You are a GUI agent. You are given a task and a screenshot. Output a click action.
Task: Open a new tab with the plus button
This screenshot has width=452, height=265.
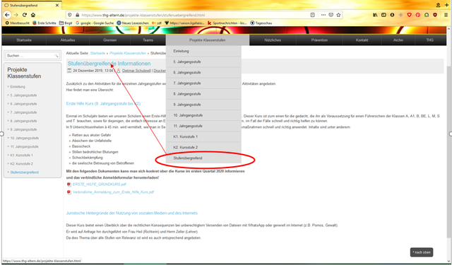tap(447, 5)
